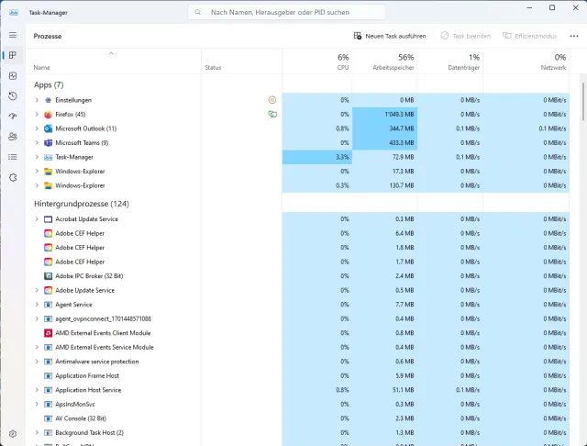587x446 pixels.
Task: Open the three-dot more options menu
Action: coord(573,36)
